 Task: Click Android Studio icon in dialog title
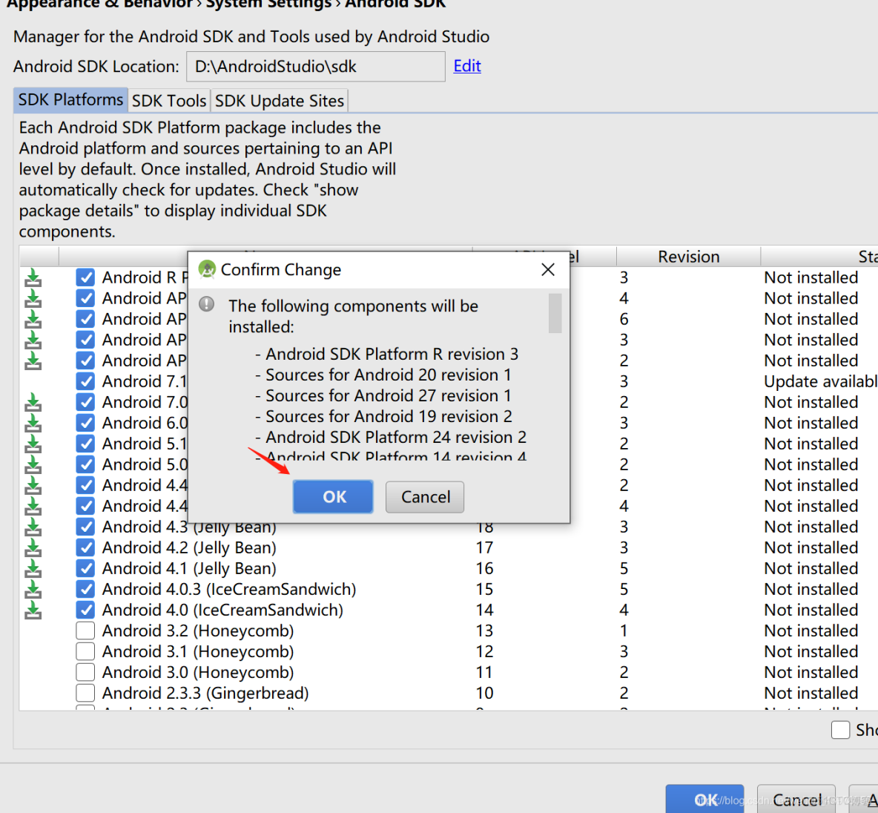(x=207, y=269)
